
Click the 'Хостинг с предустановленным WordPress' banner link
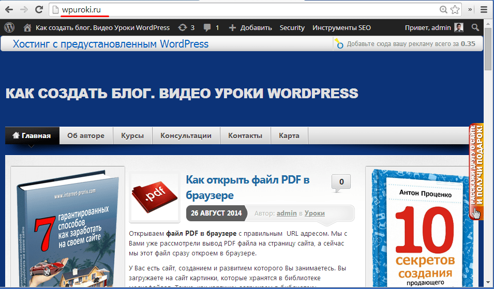coord(111,44)
